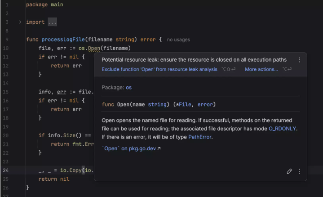323x197 pixels.
Task: Click the underlined err on line 15
Action: [x=62, y=92]
